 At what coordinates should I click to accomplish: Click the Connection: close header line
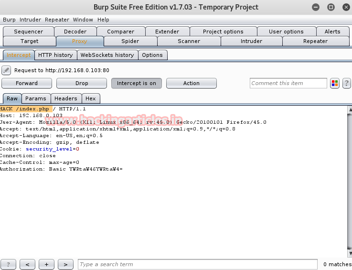[28, 156]
